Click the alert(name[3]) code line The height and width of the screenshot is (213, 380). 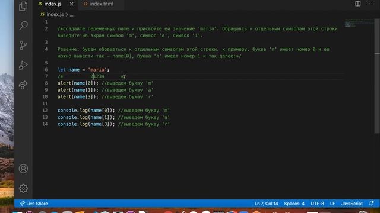[x=106, y=96]
